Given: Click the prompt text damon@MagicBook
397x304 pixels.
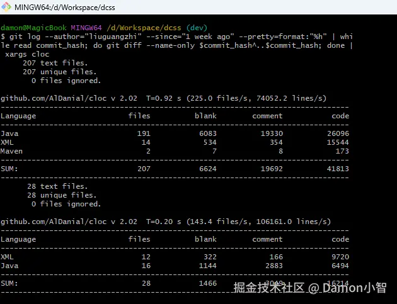Looking at the screenshot, I should point(33,28).
